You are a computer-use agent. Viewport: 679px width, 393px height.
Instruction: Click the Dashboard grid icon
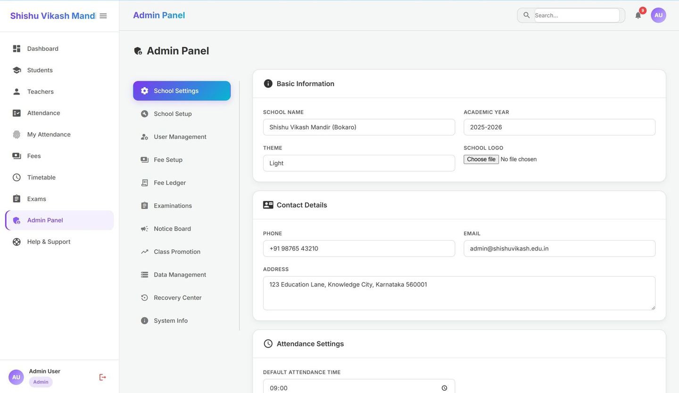(17, 48)
